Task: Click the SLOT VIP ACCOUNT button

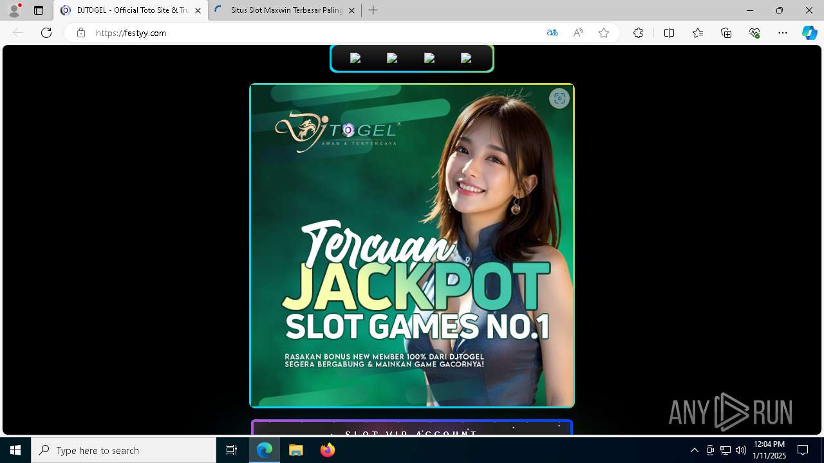Action: pyautogui.click(x=412, y=428)
